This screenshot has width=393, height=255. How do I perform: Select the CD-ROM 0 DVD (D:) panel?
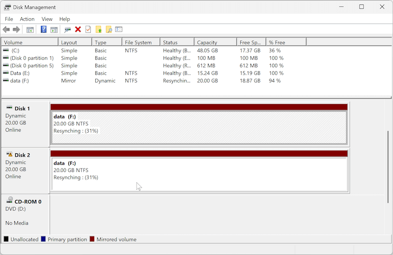pyautogui.click(x=25, y=215)
